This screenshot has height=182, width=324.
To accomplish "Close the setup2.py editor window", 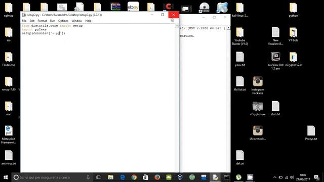I will [174, 15].
